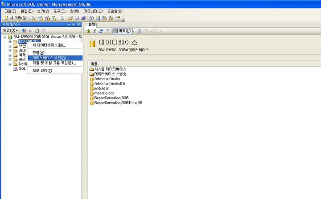Select the 요약 tab

point(92,25)
